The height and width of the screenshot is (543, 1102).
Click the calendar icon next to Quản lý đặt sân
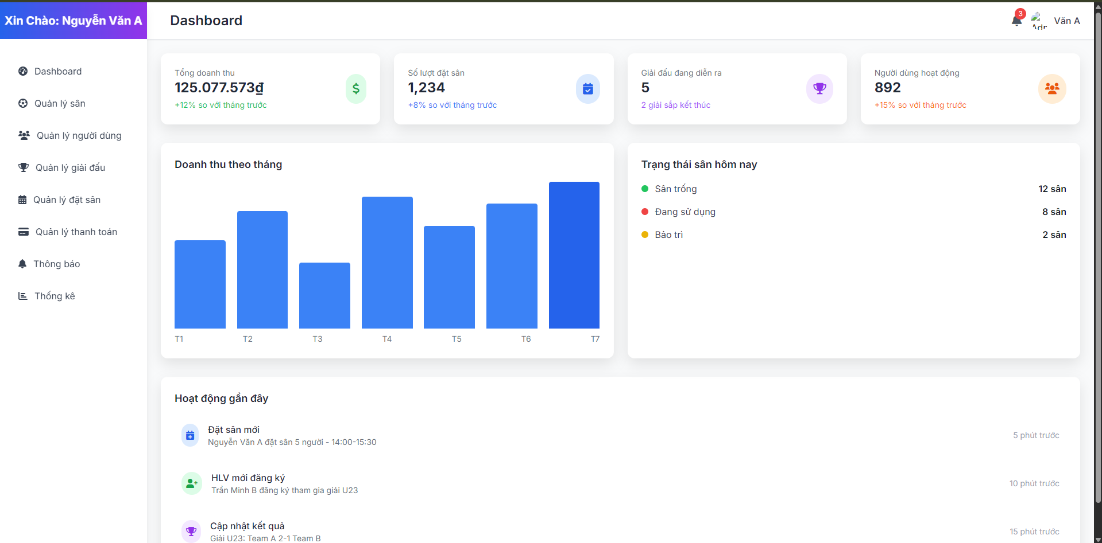(x=22, y=200)
